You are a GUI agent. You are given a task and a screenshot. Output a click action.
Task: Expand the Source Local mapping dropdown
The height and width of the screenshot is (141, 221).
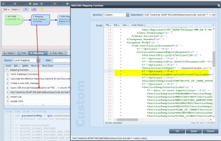click(38, 60)
